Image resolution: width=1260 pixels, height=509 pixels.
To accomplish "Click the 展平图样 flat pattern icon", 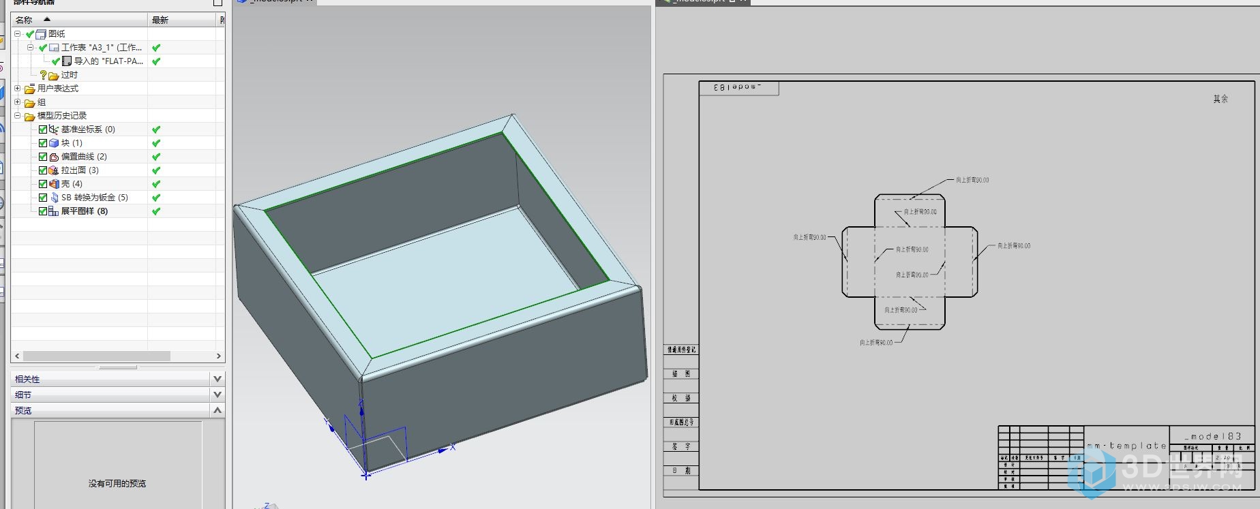I will [x=54, y=211].
